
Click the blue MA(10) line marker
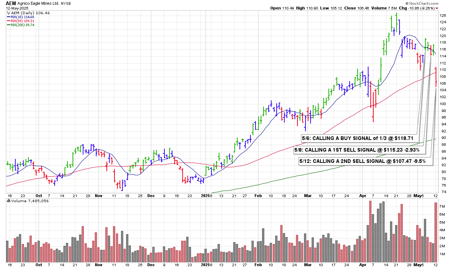(8, 17)
